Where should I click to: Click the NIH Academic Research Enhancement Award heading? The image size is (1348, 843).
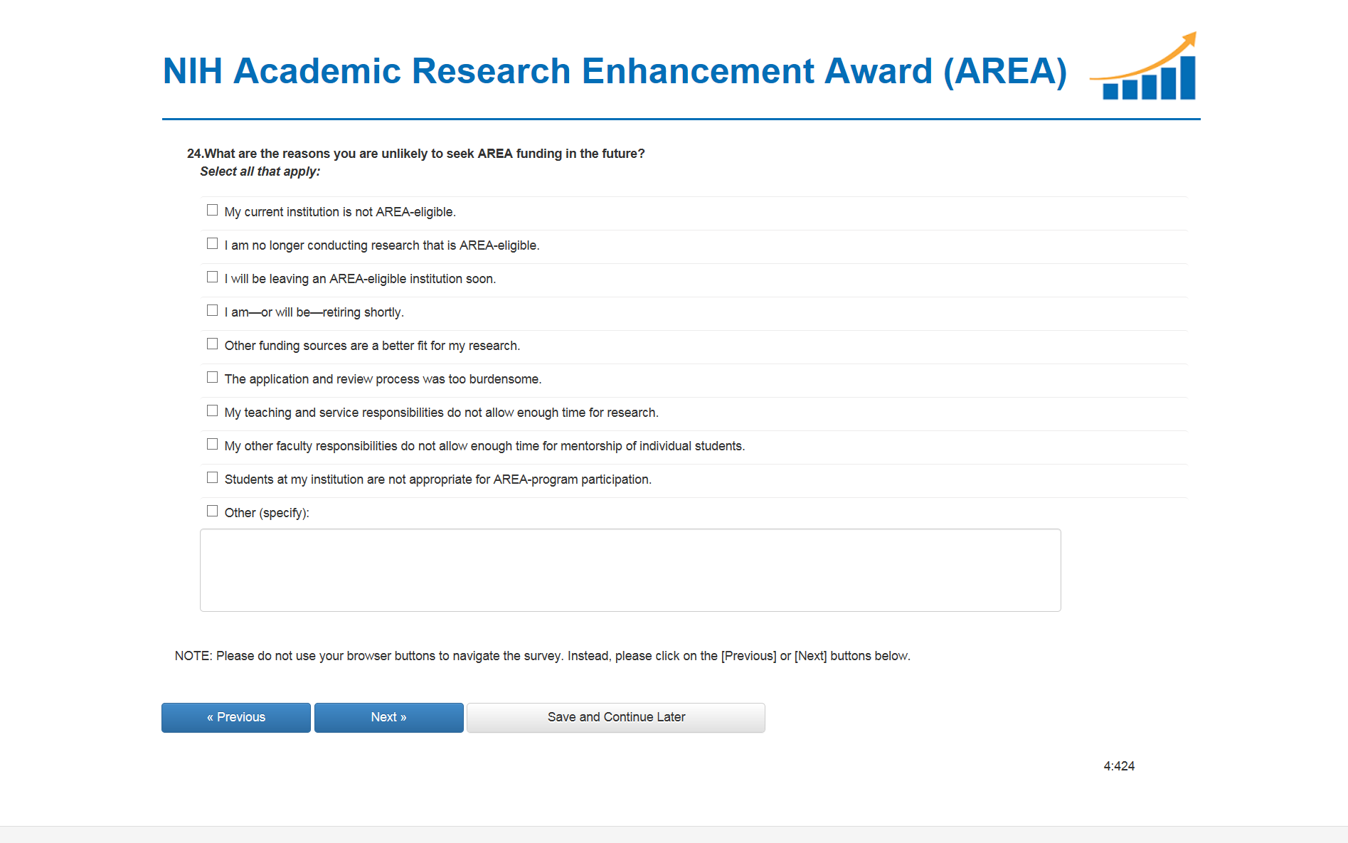point(614,71)
